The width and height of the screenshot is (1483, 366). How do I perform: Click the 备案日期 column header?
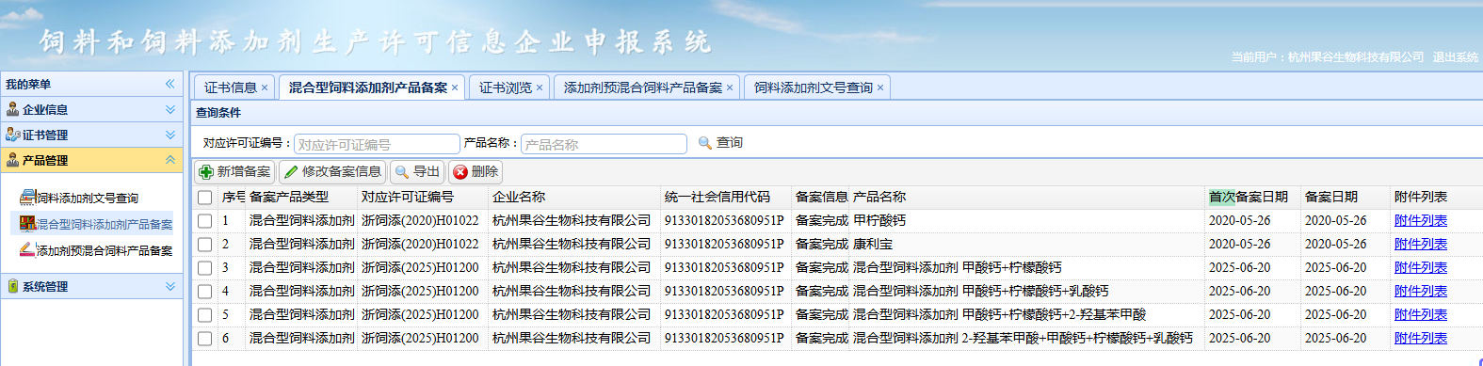(x=1346, y=198)
